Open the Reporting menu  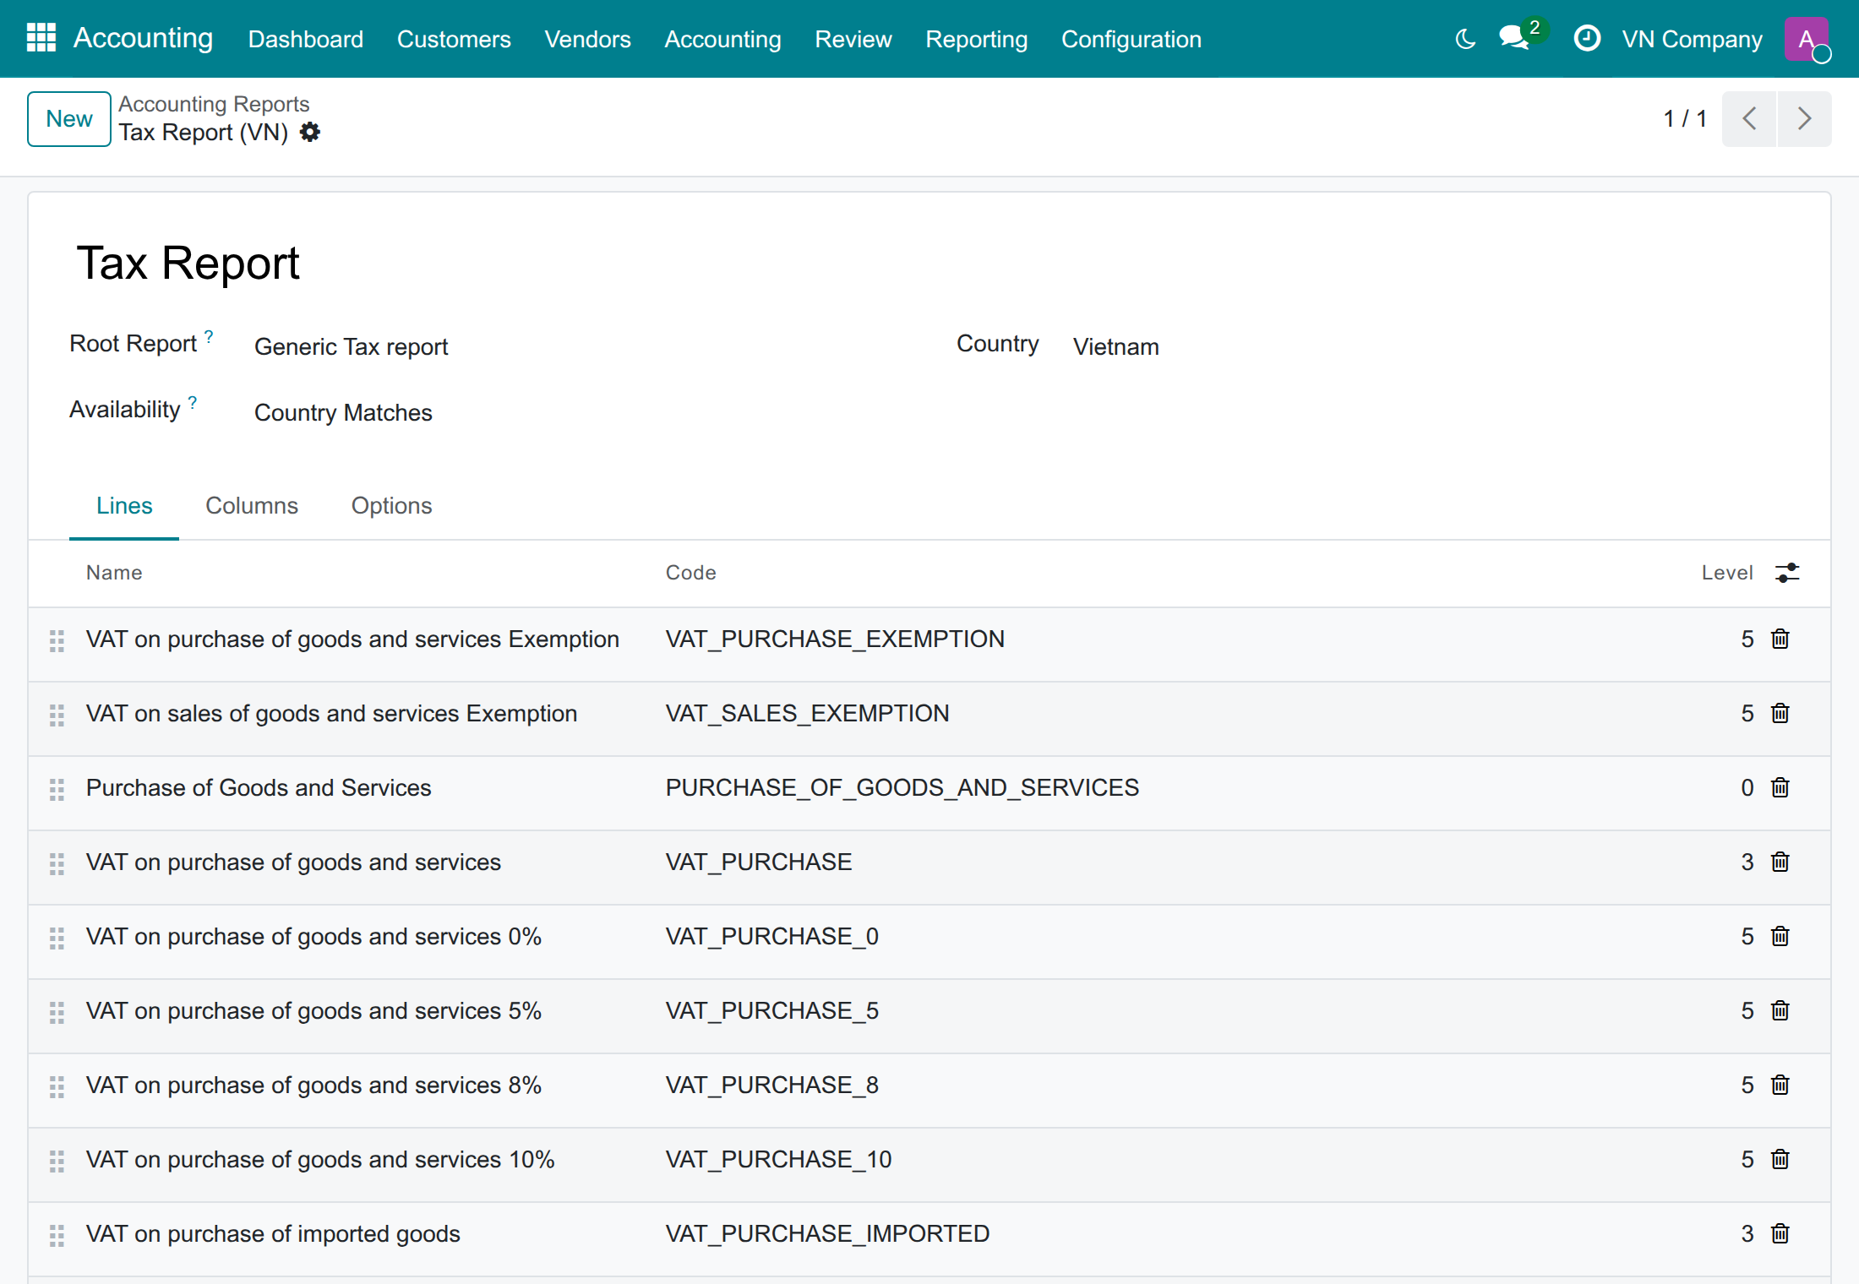(x=976, y=39)
